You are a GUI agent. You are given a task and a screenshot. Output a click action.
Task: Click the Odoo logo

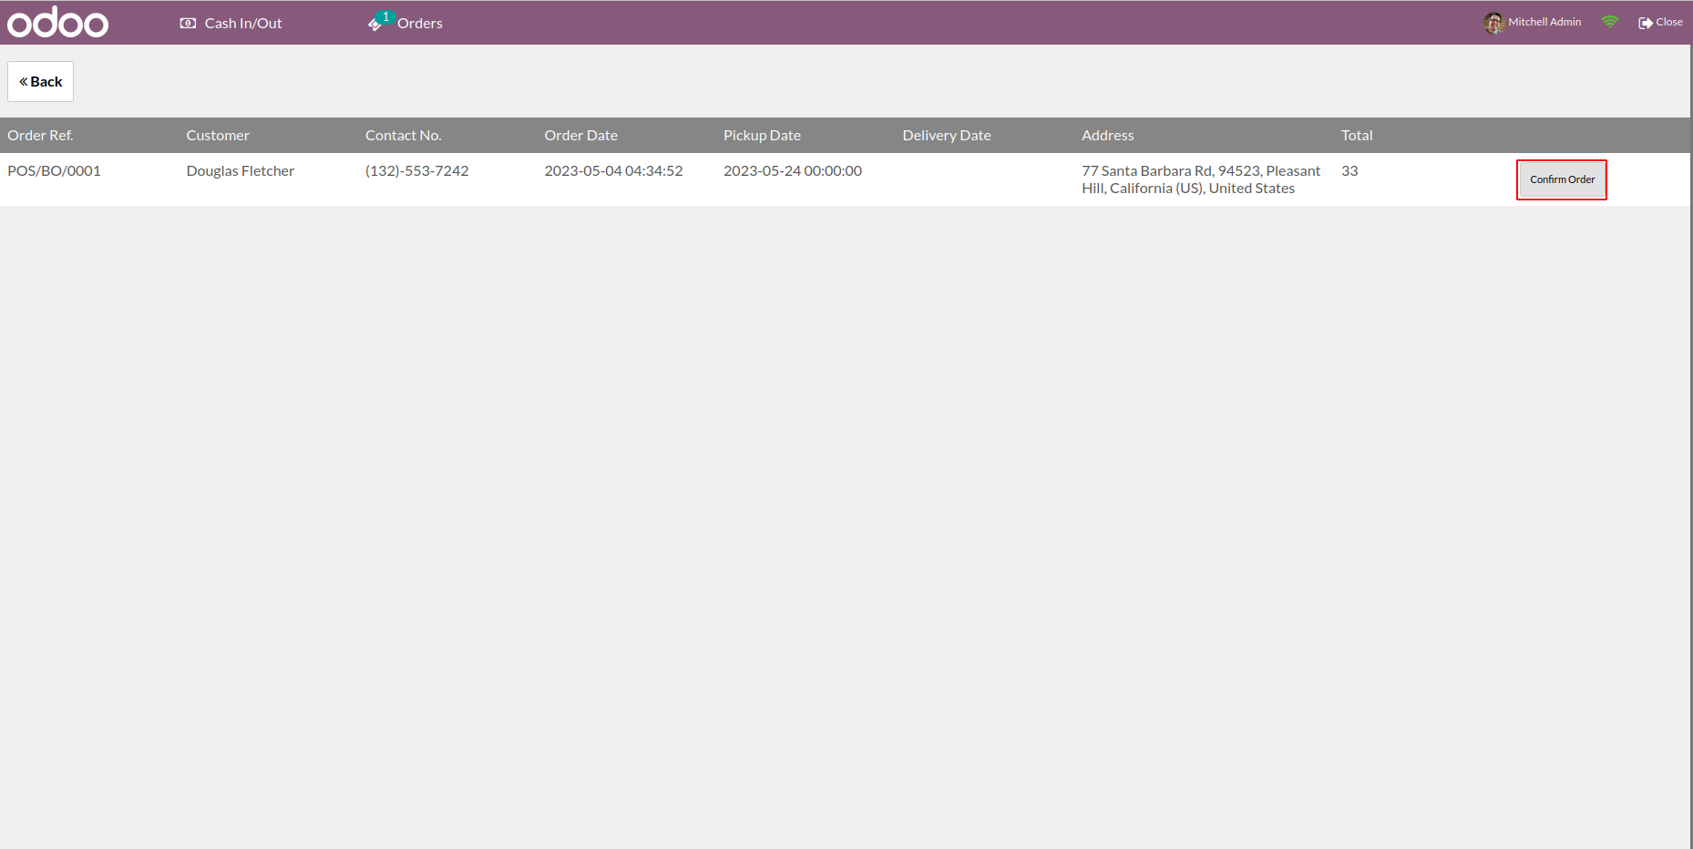pyautogui.click(x=57, y=22)
